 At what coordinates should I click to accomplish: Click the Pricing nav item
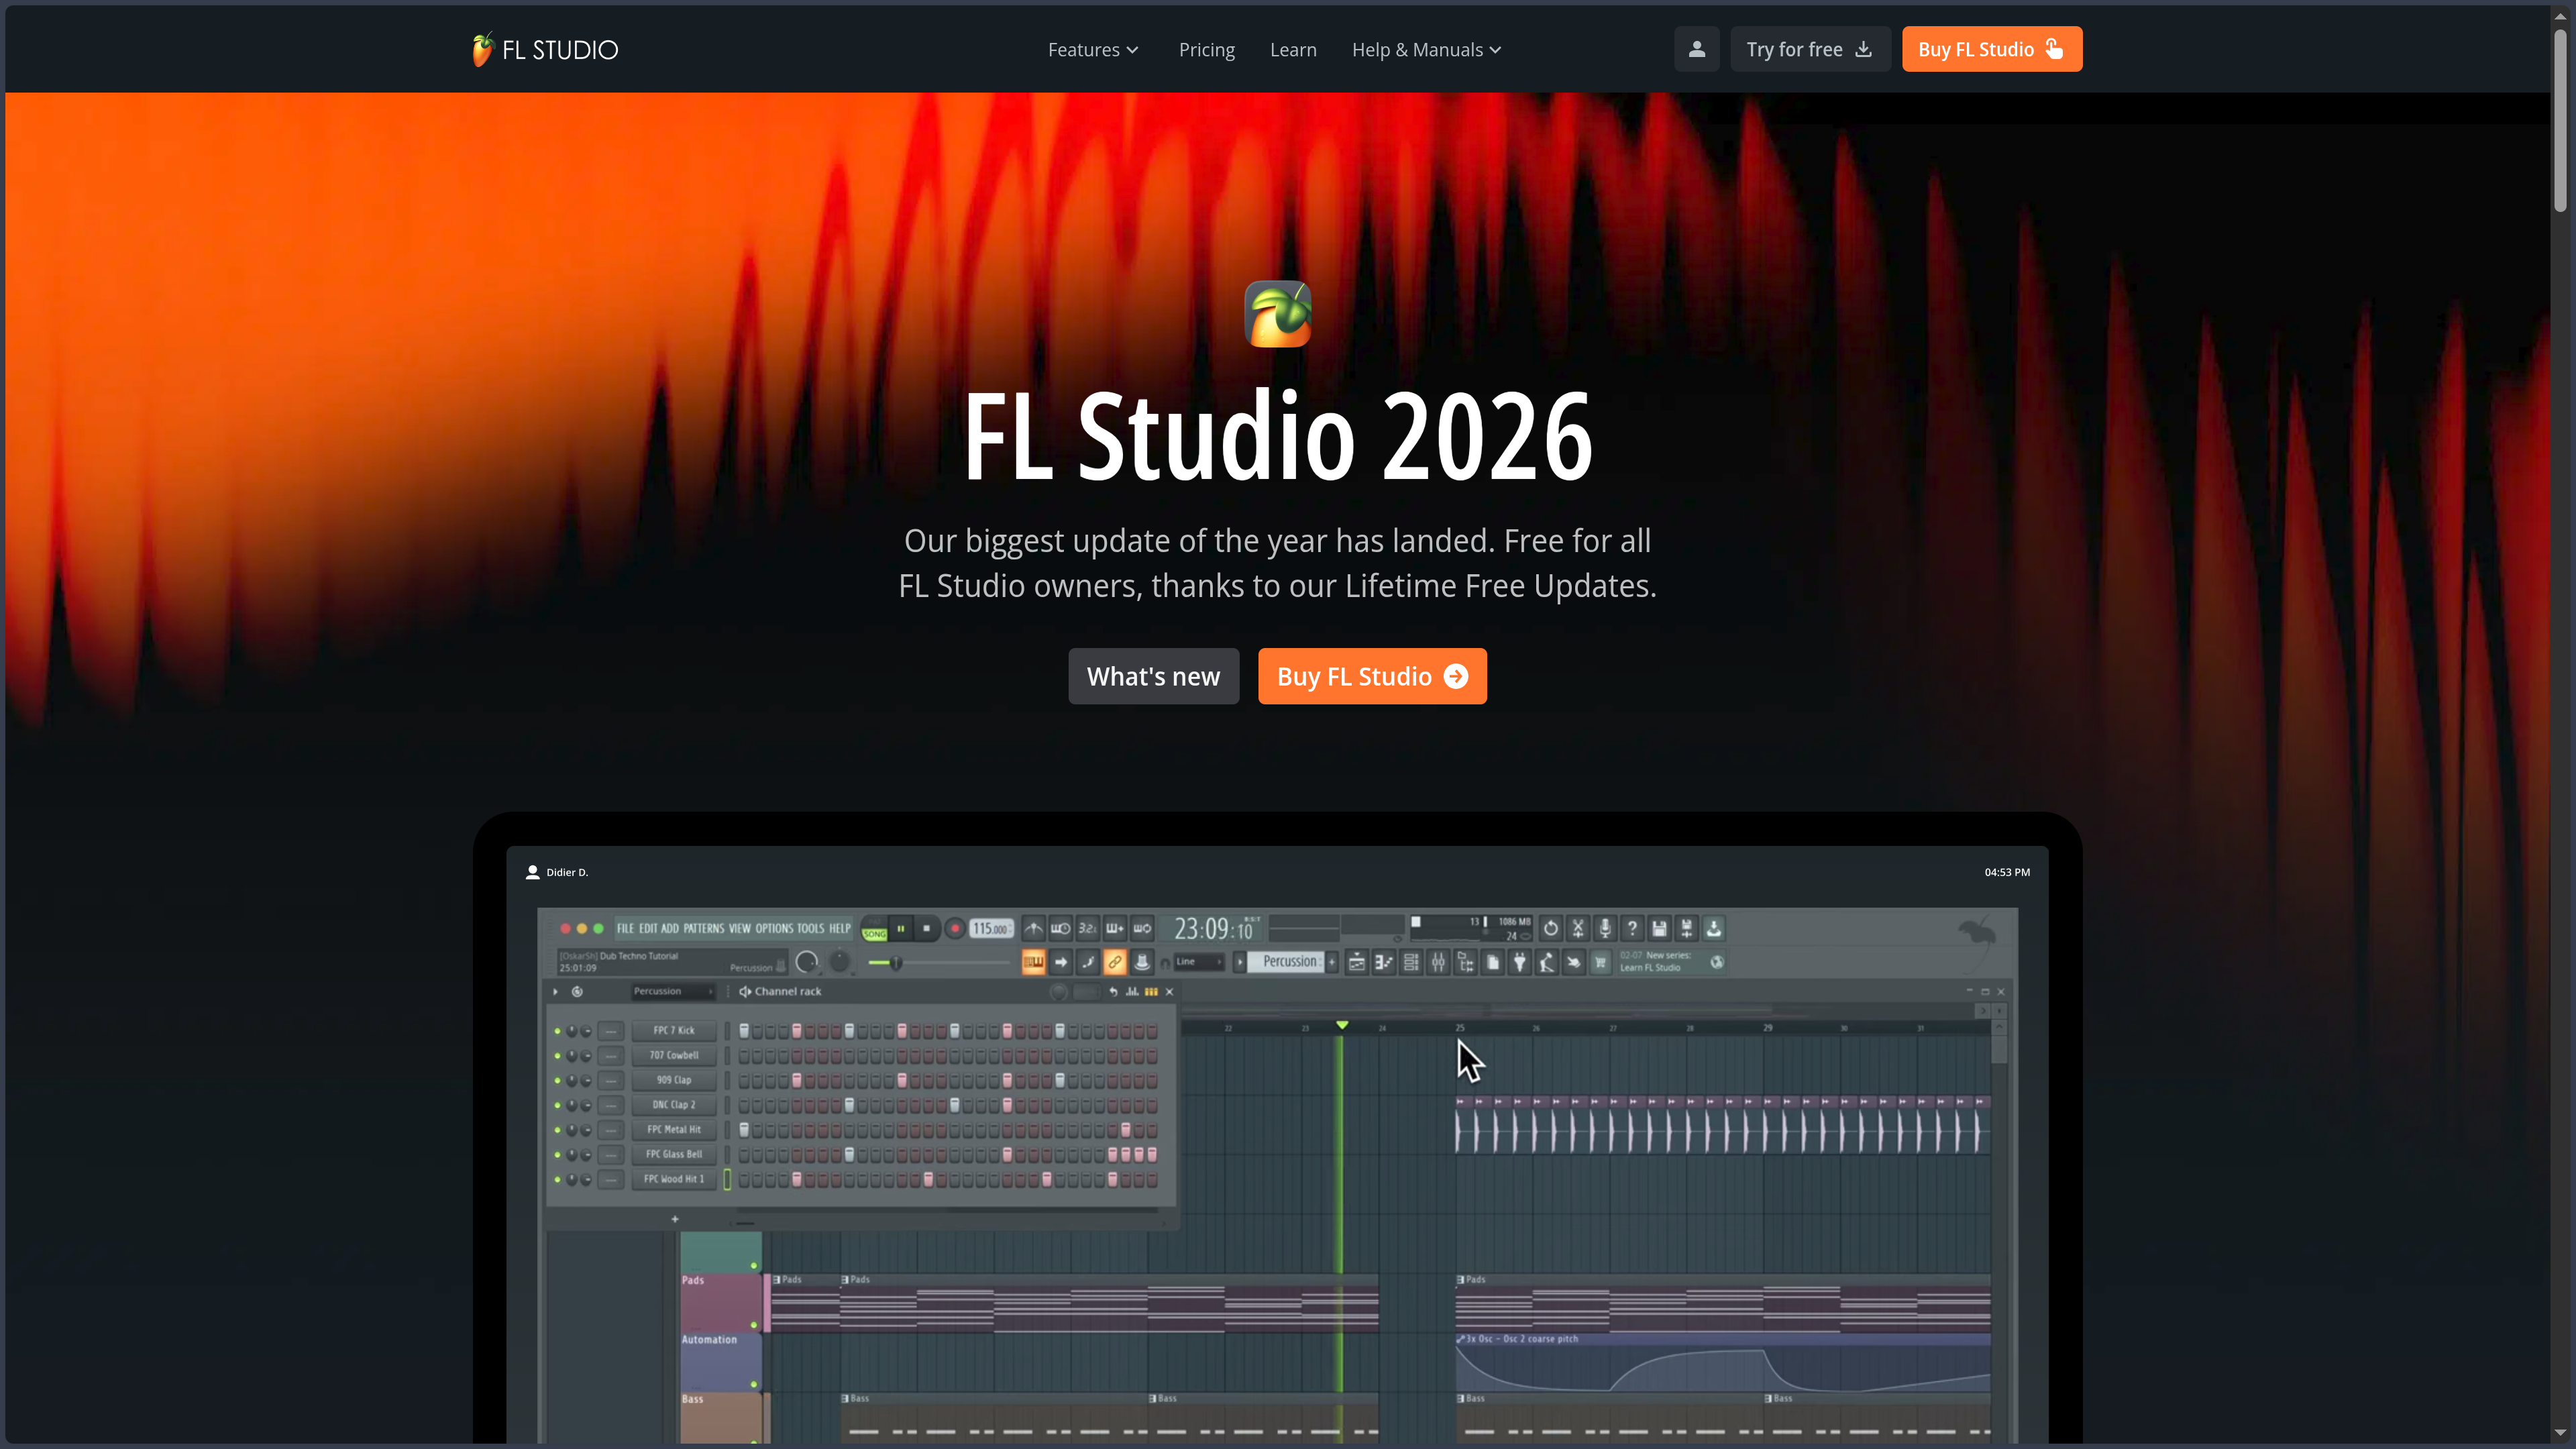pyautogui.click(x=1206, y=50)
